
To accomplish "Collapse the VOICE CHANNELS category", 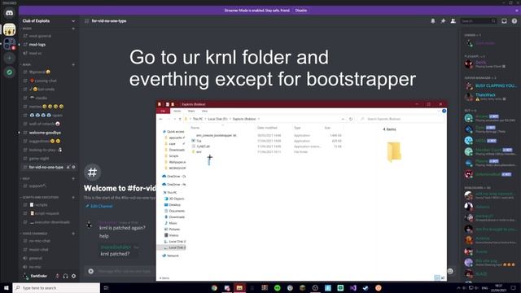I will 34,234.
